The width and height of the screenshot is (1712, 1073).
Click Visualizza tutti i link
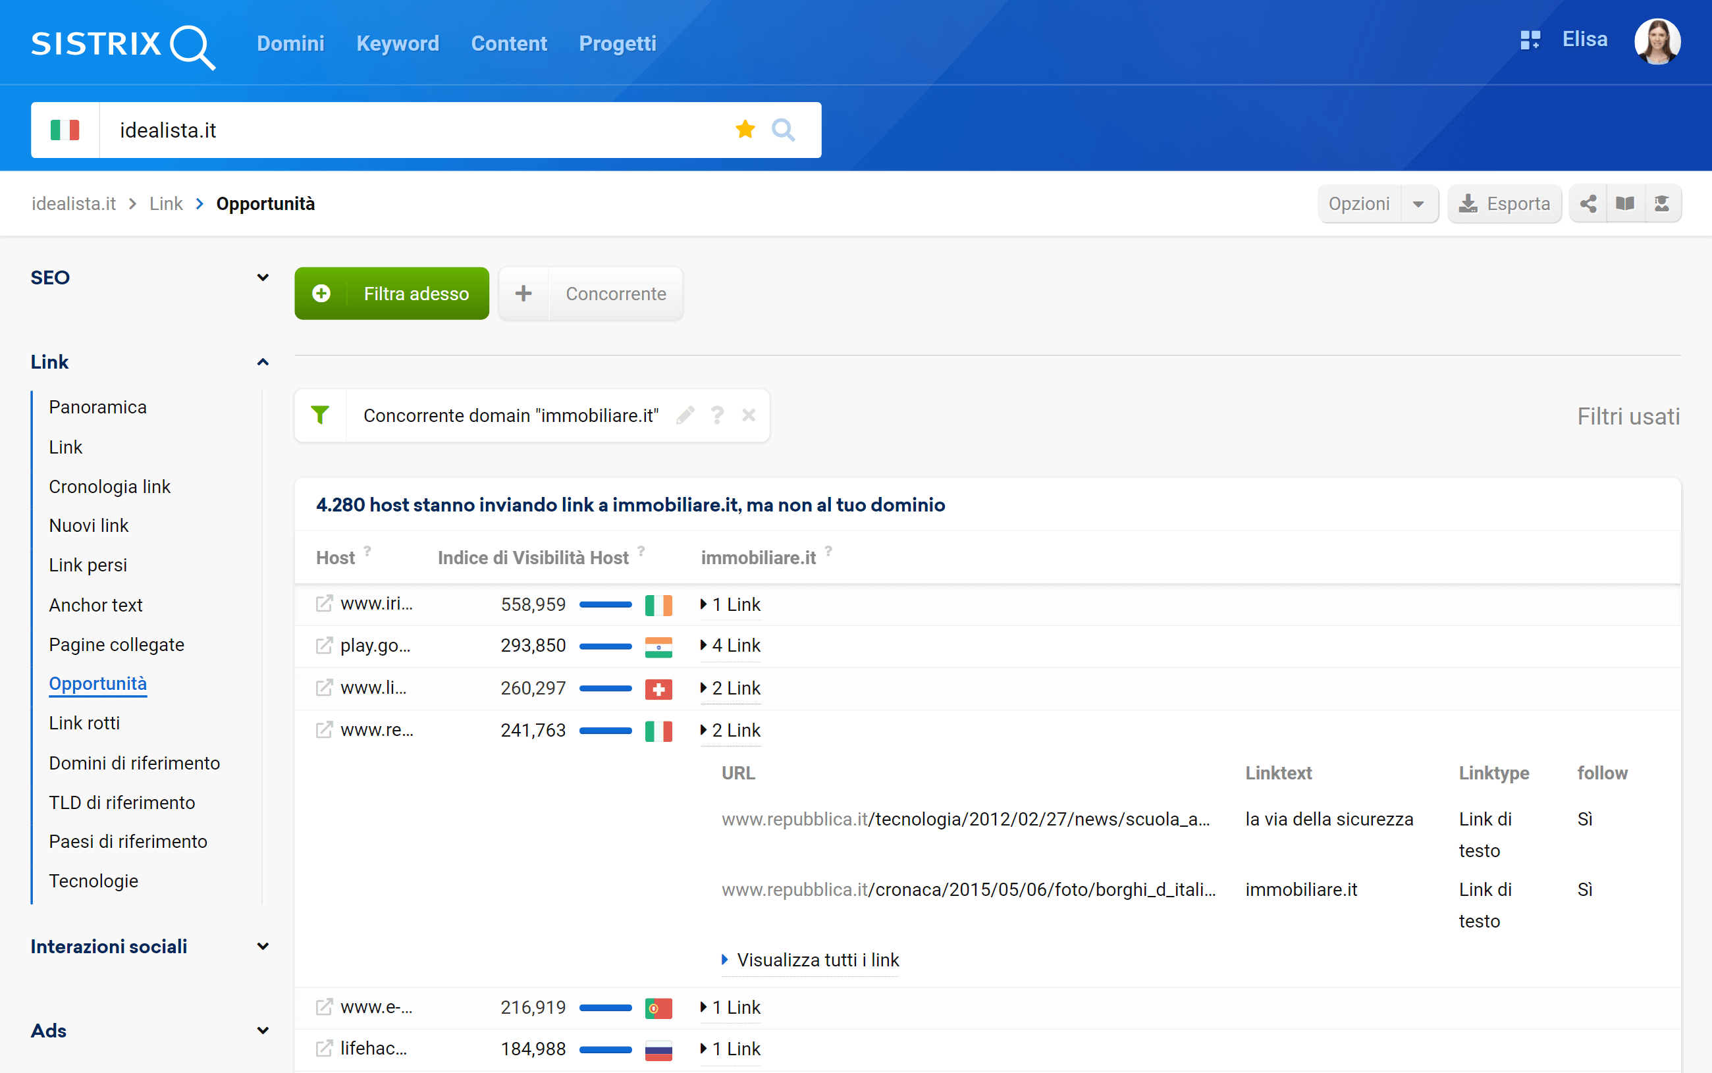811,960
